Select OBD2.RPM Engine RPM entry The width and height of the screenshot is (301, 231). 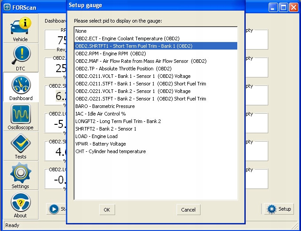click(x=110, y=54)
